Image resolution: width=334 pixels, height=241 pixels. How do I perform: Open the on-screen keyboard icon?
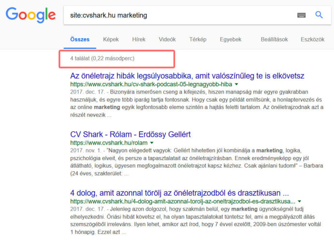tap(301, 15)
